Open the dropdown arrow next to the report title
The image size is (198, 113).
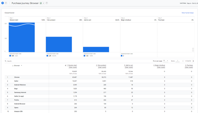tap(44, 3)
